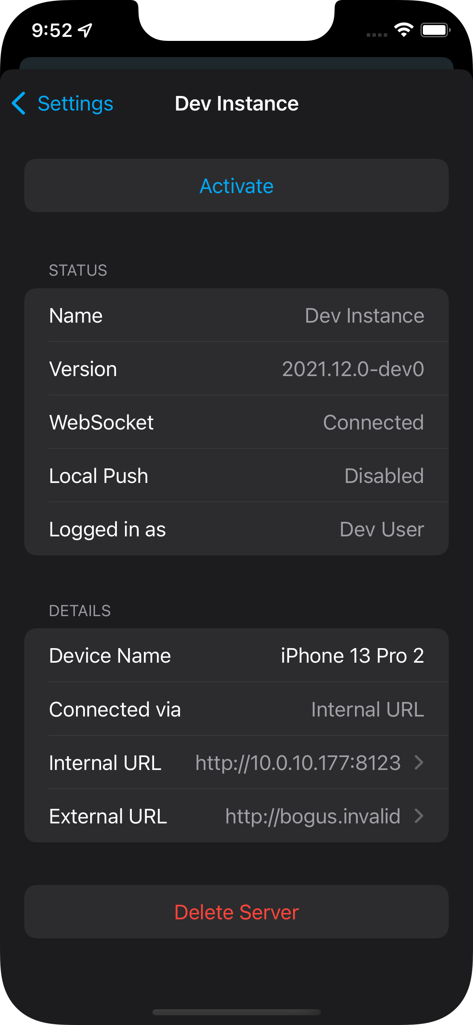
Task: Select the Version 2021.12.0-dev0 row
Action: tap(236, 368)
